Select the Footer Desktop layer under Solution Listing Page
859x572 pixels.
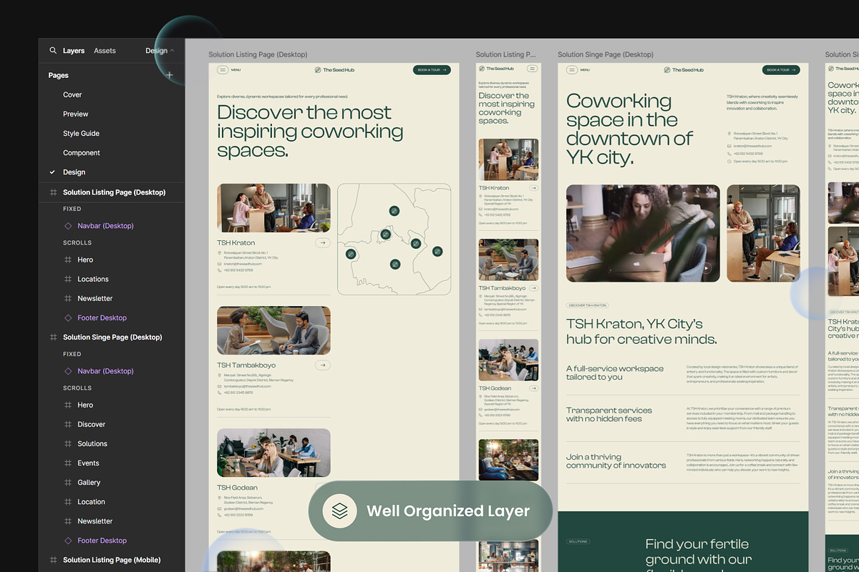pos(102,318)
